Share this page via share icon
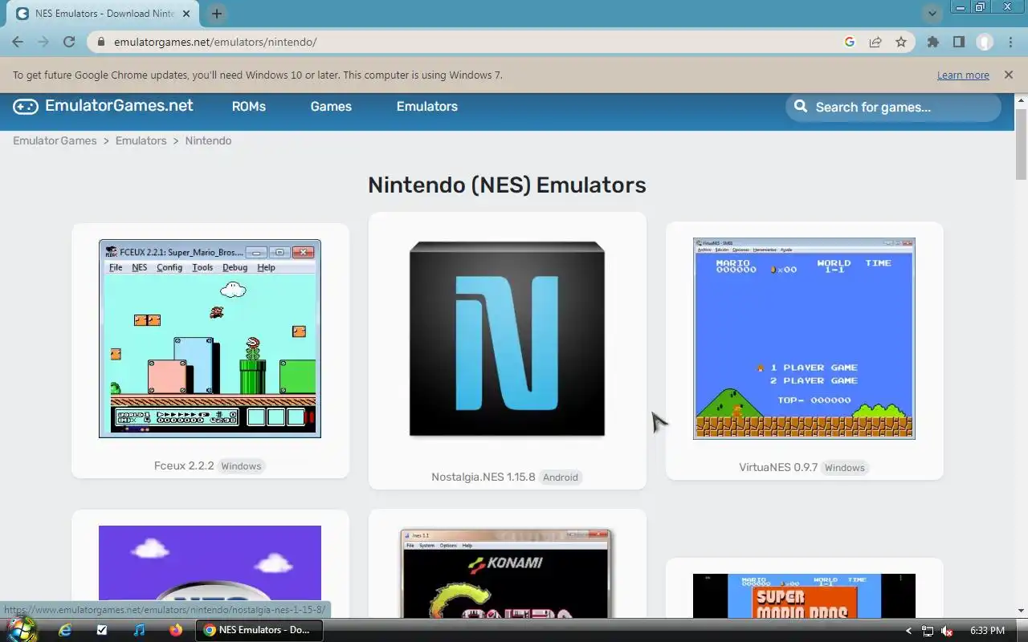1028x642 pixels. tap(875, 42)
